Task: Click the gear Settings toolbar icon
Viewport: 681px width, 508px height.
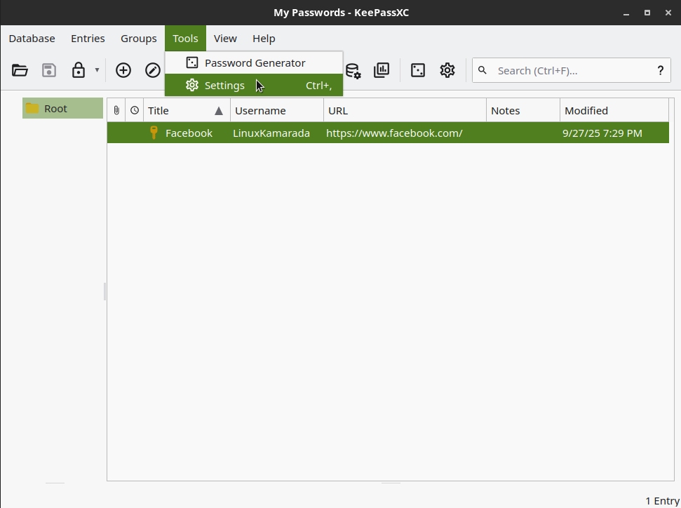Action: [x=447, y=70]
